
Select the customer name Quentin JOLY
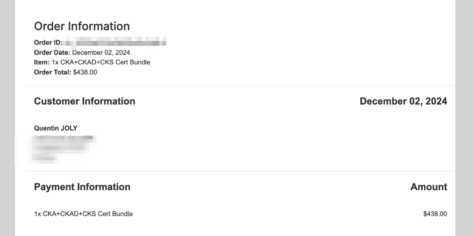pyautogui.click(x=56, y=128)
